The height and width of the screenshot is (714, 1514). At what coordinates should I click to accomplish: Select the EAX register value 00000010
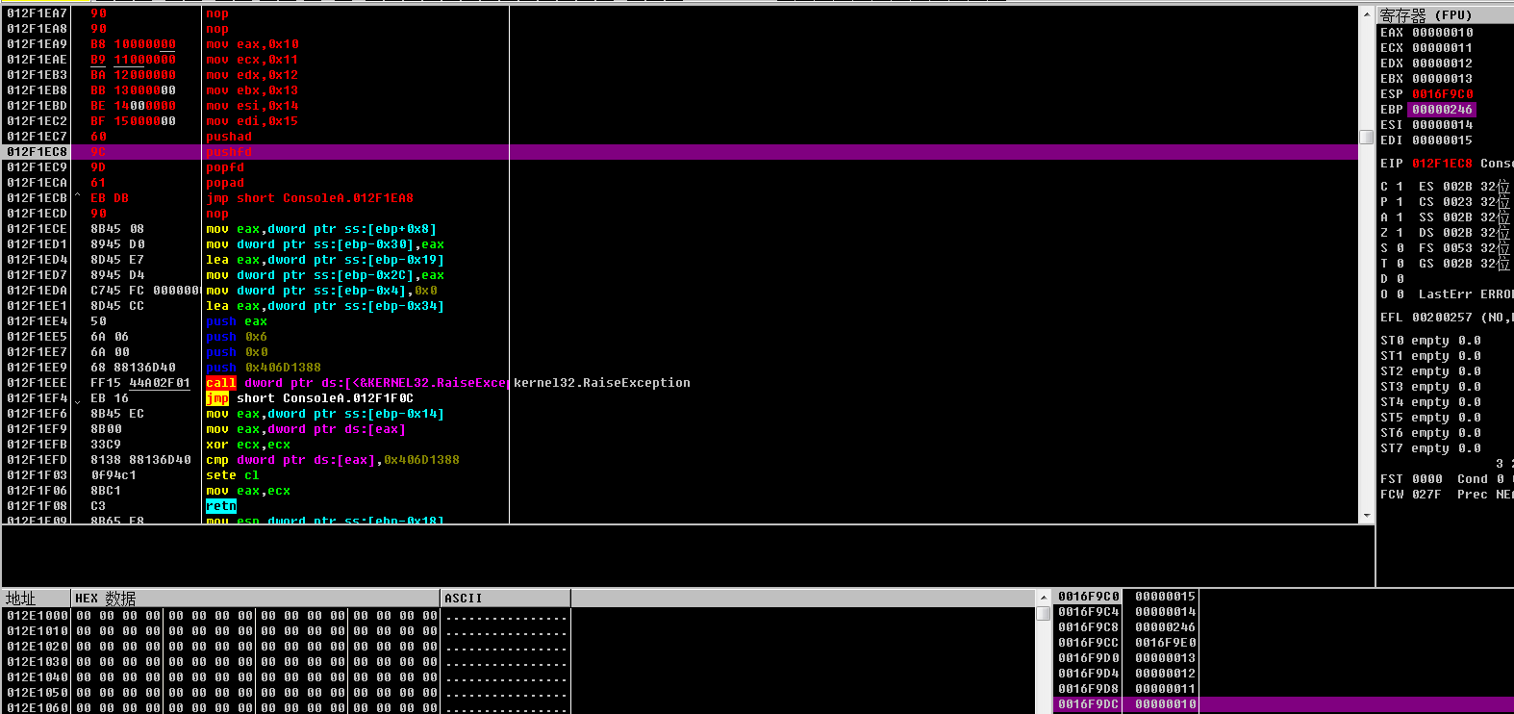click(1442, 33)
